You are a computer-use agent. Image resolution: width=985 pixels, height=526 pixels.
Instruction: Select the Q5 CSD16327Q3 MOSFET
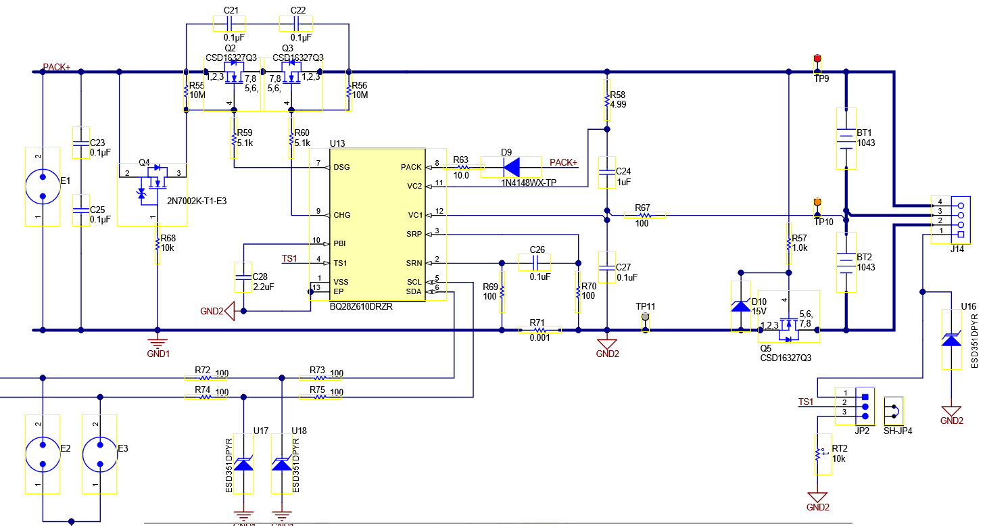tap(788, 321)
